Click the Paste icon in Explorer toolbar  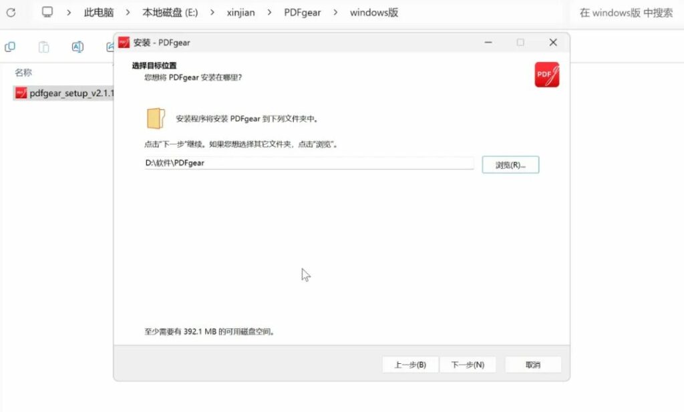(x=43, y=47)
